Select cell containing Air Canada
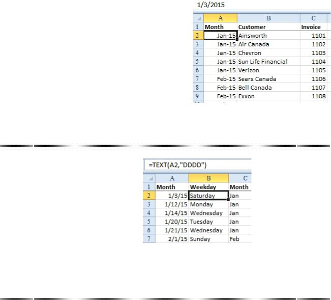The height and width of the screenshot is (300, 331). (268, 44)
